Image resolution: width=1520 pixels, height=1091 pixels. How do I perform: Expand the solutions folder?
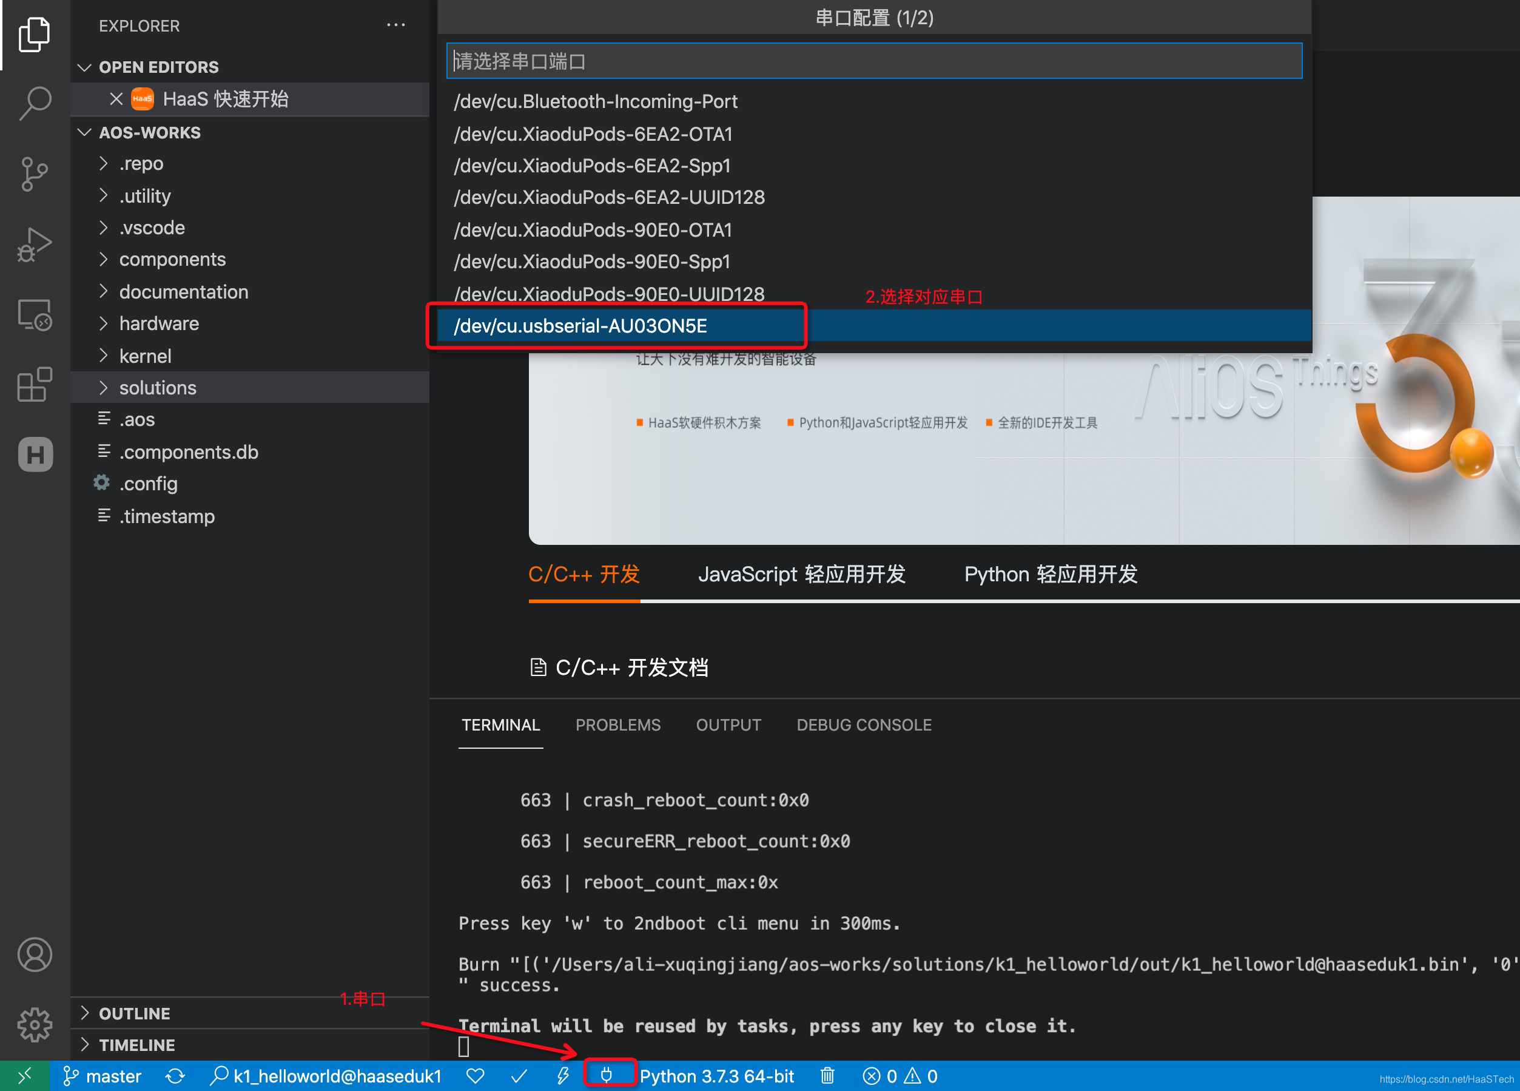[x=158, y=388]
